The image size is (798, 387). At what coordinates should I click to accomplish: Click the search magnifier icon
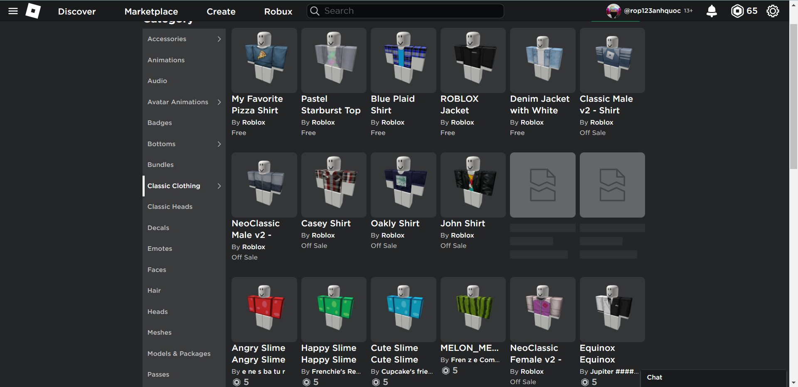point(315,11)
